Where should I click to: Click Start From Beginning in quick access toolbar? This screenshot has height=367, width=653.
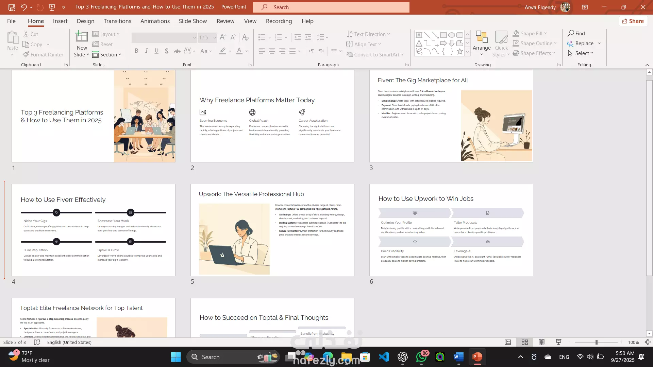[x=52, y=7]
